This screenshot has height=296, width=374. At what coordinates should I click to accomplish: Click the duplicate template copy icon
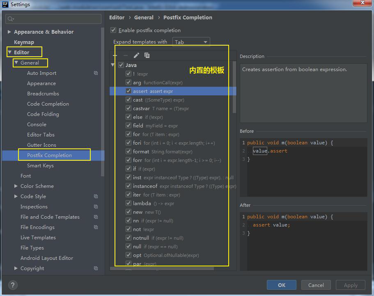147,55
